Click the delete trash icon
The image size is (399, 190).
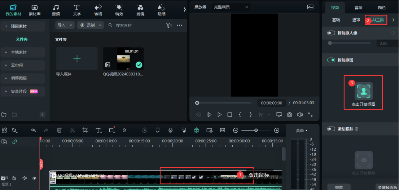60,130
